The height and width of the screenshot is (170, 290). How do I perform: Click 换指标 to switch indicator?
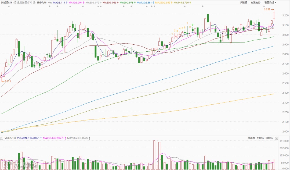[x=269, y=138]
